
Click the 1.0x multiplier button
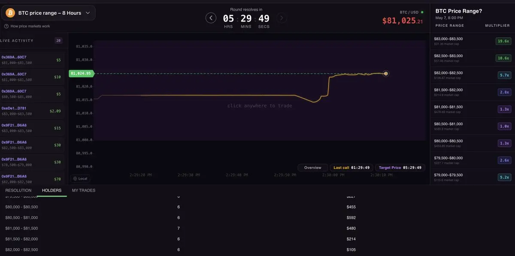(x=504, y=126)
